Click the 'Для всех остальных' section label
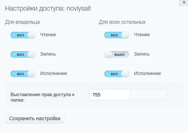This screenshot has height=133, width=188. 122,22
